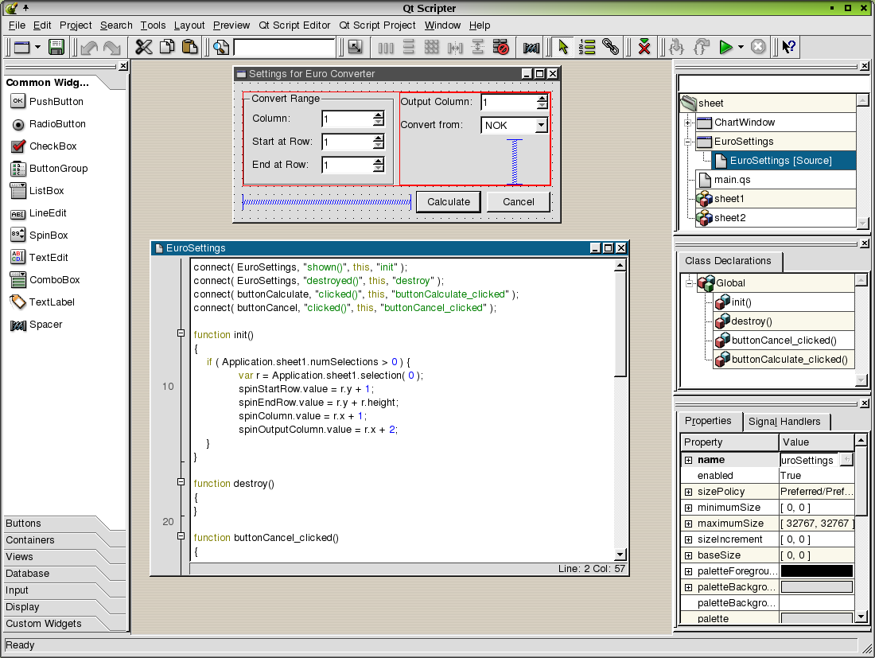
Task: Collapse the EuroSettings tree node
Action: pyautogui.click(x=687, y=142)
